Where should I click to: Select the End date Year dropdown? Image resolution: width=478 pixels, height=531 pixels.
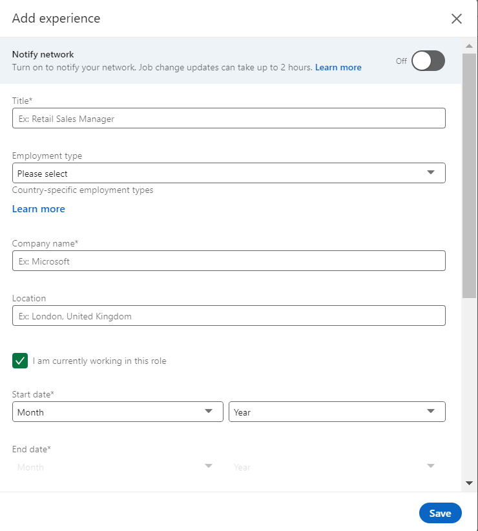pos(337,466)
